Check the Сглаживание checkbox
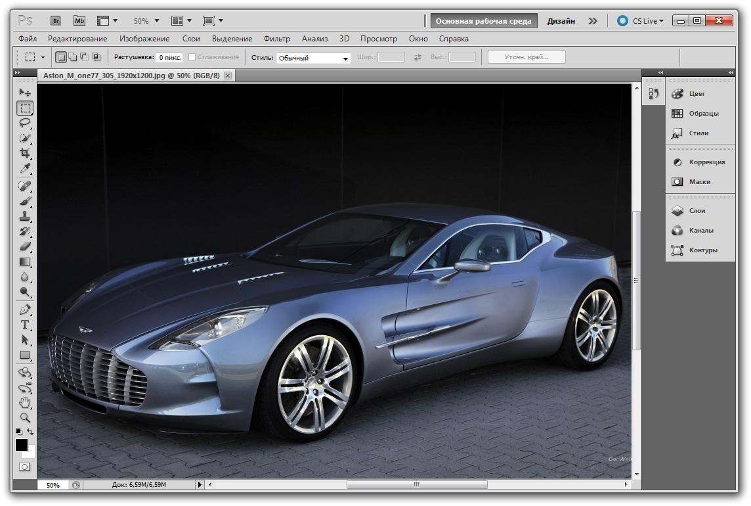 pyautogui.click(x=192, y=58)
